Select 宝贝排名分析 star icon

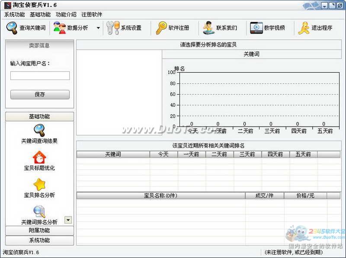pos(39,185)
